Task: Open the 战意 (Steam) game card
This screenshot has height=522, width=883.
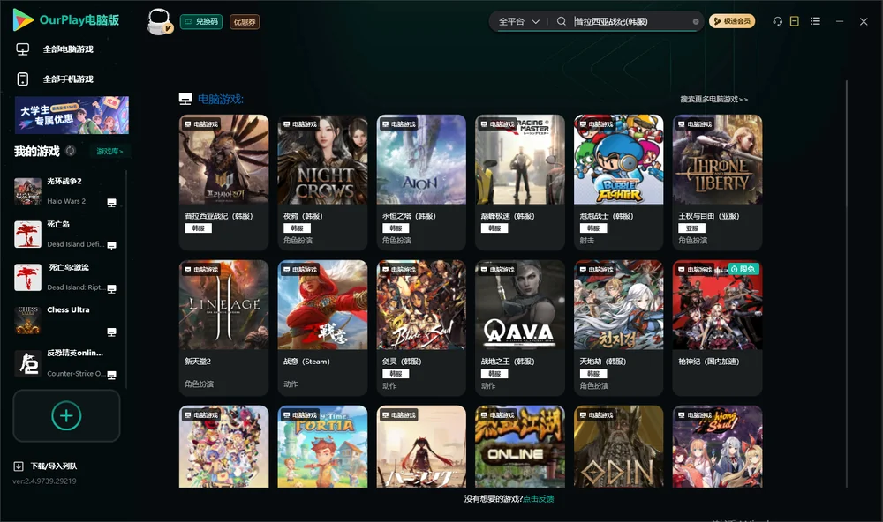Action: 322,327
